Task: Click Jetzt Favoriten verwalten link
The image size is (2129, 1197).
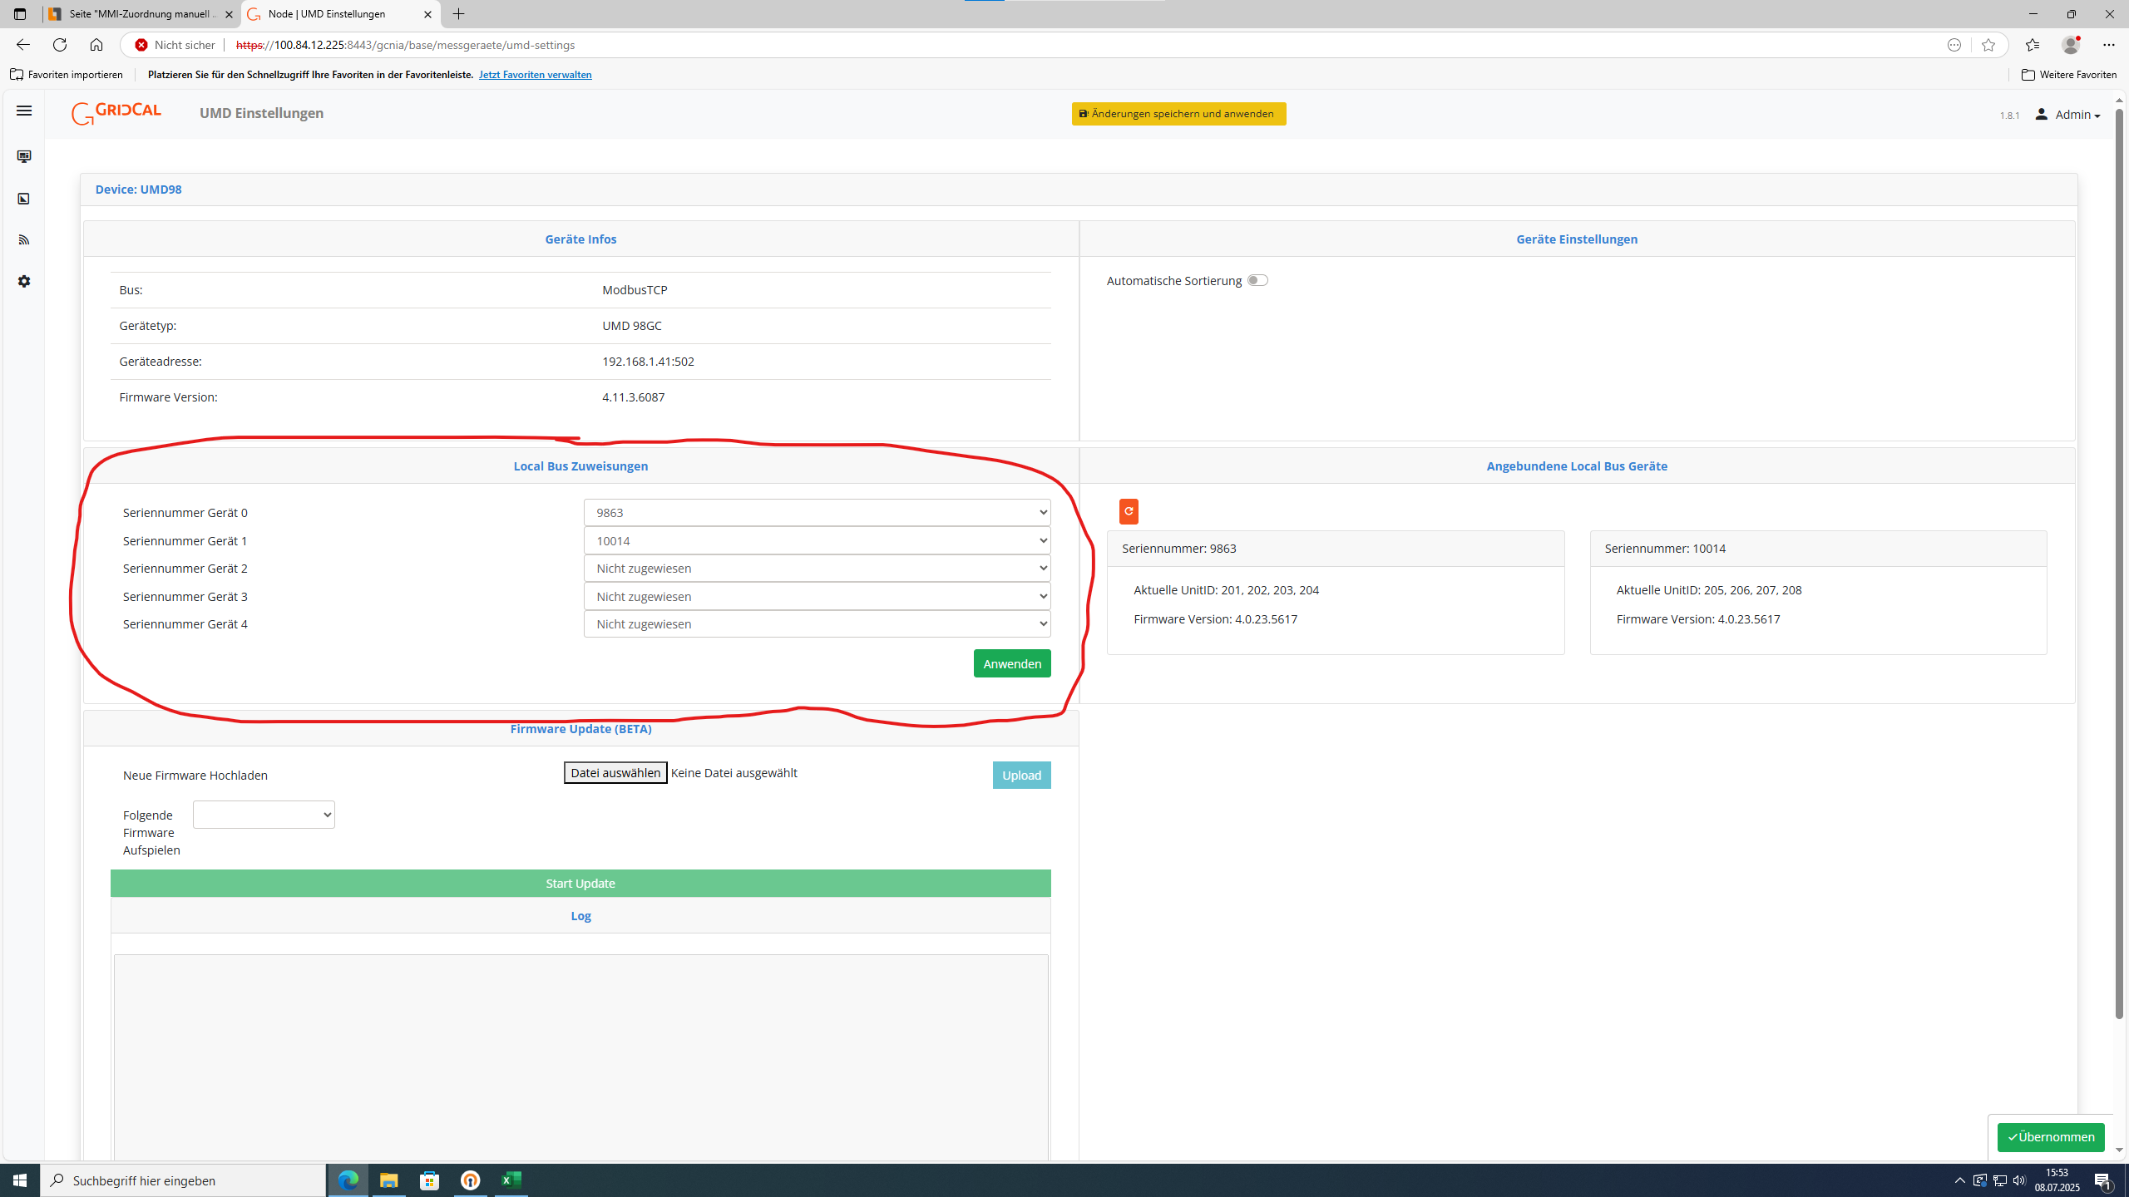Action: click(x=535, y=75)
